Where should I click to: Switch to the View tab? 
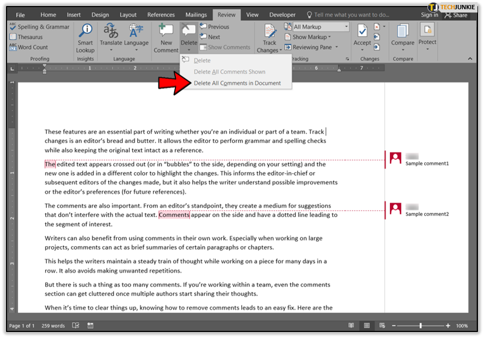pyautogui.click(x=252, y=15)
